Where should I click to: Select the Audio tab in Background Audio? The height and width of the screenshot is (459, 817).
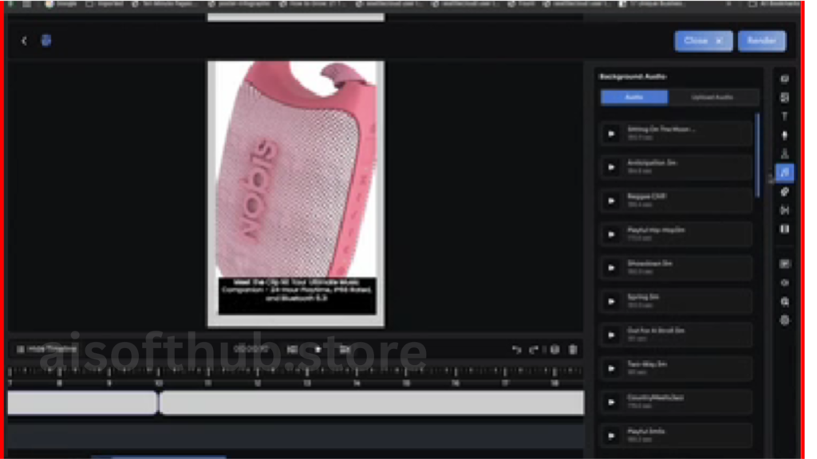click(x=634, y=97)
